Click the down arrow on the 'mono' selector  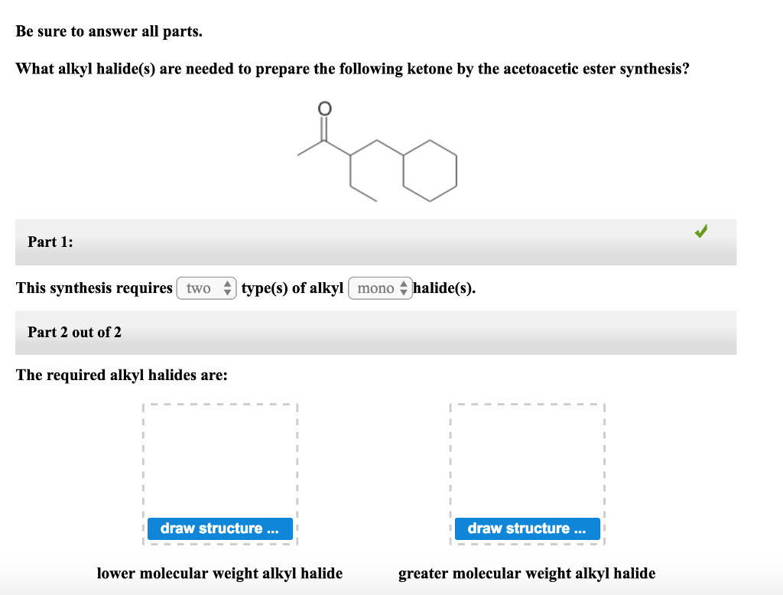coord(404,292)
